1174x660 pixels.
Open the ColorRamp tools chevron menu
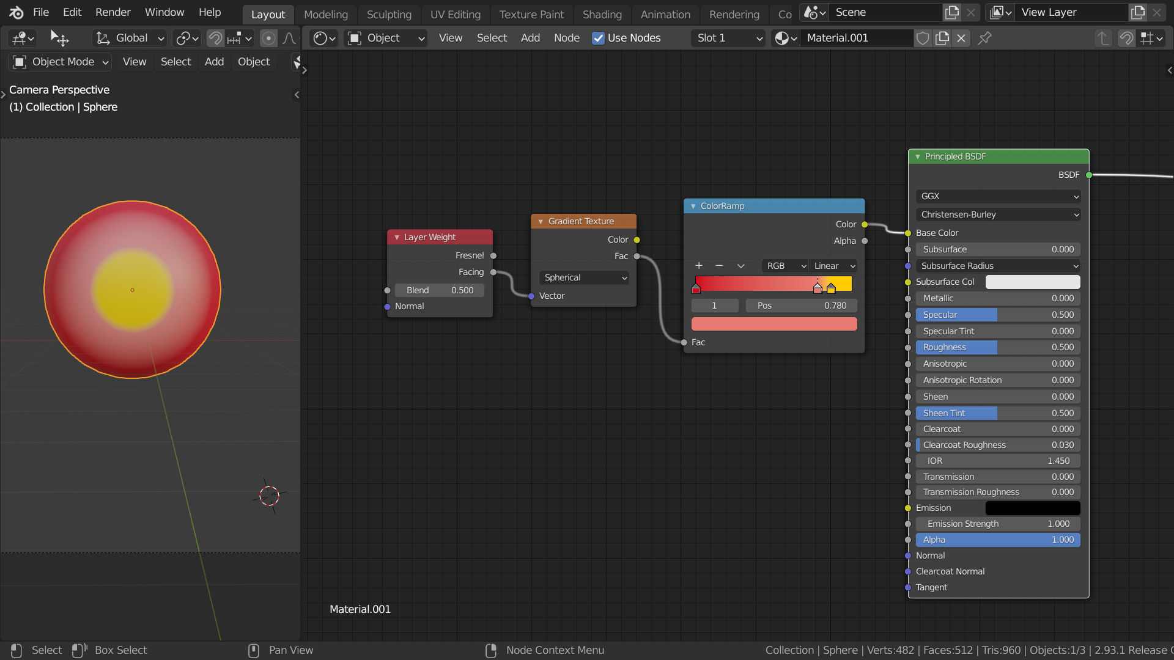coord(740,266)
